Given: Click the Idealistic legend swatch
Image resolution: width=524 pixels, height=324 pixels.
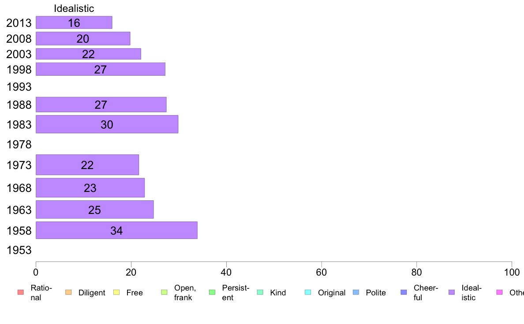Looking at the screenshot, I should (x=452, y=292).
